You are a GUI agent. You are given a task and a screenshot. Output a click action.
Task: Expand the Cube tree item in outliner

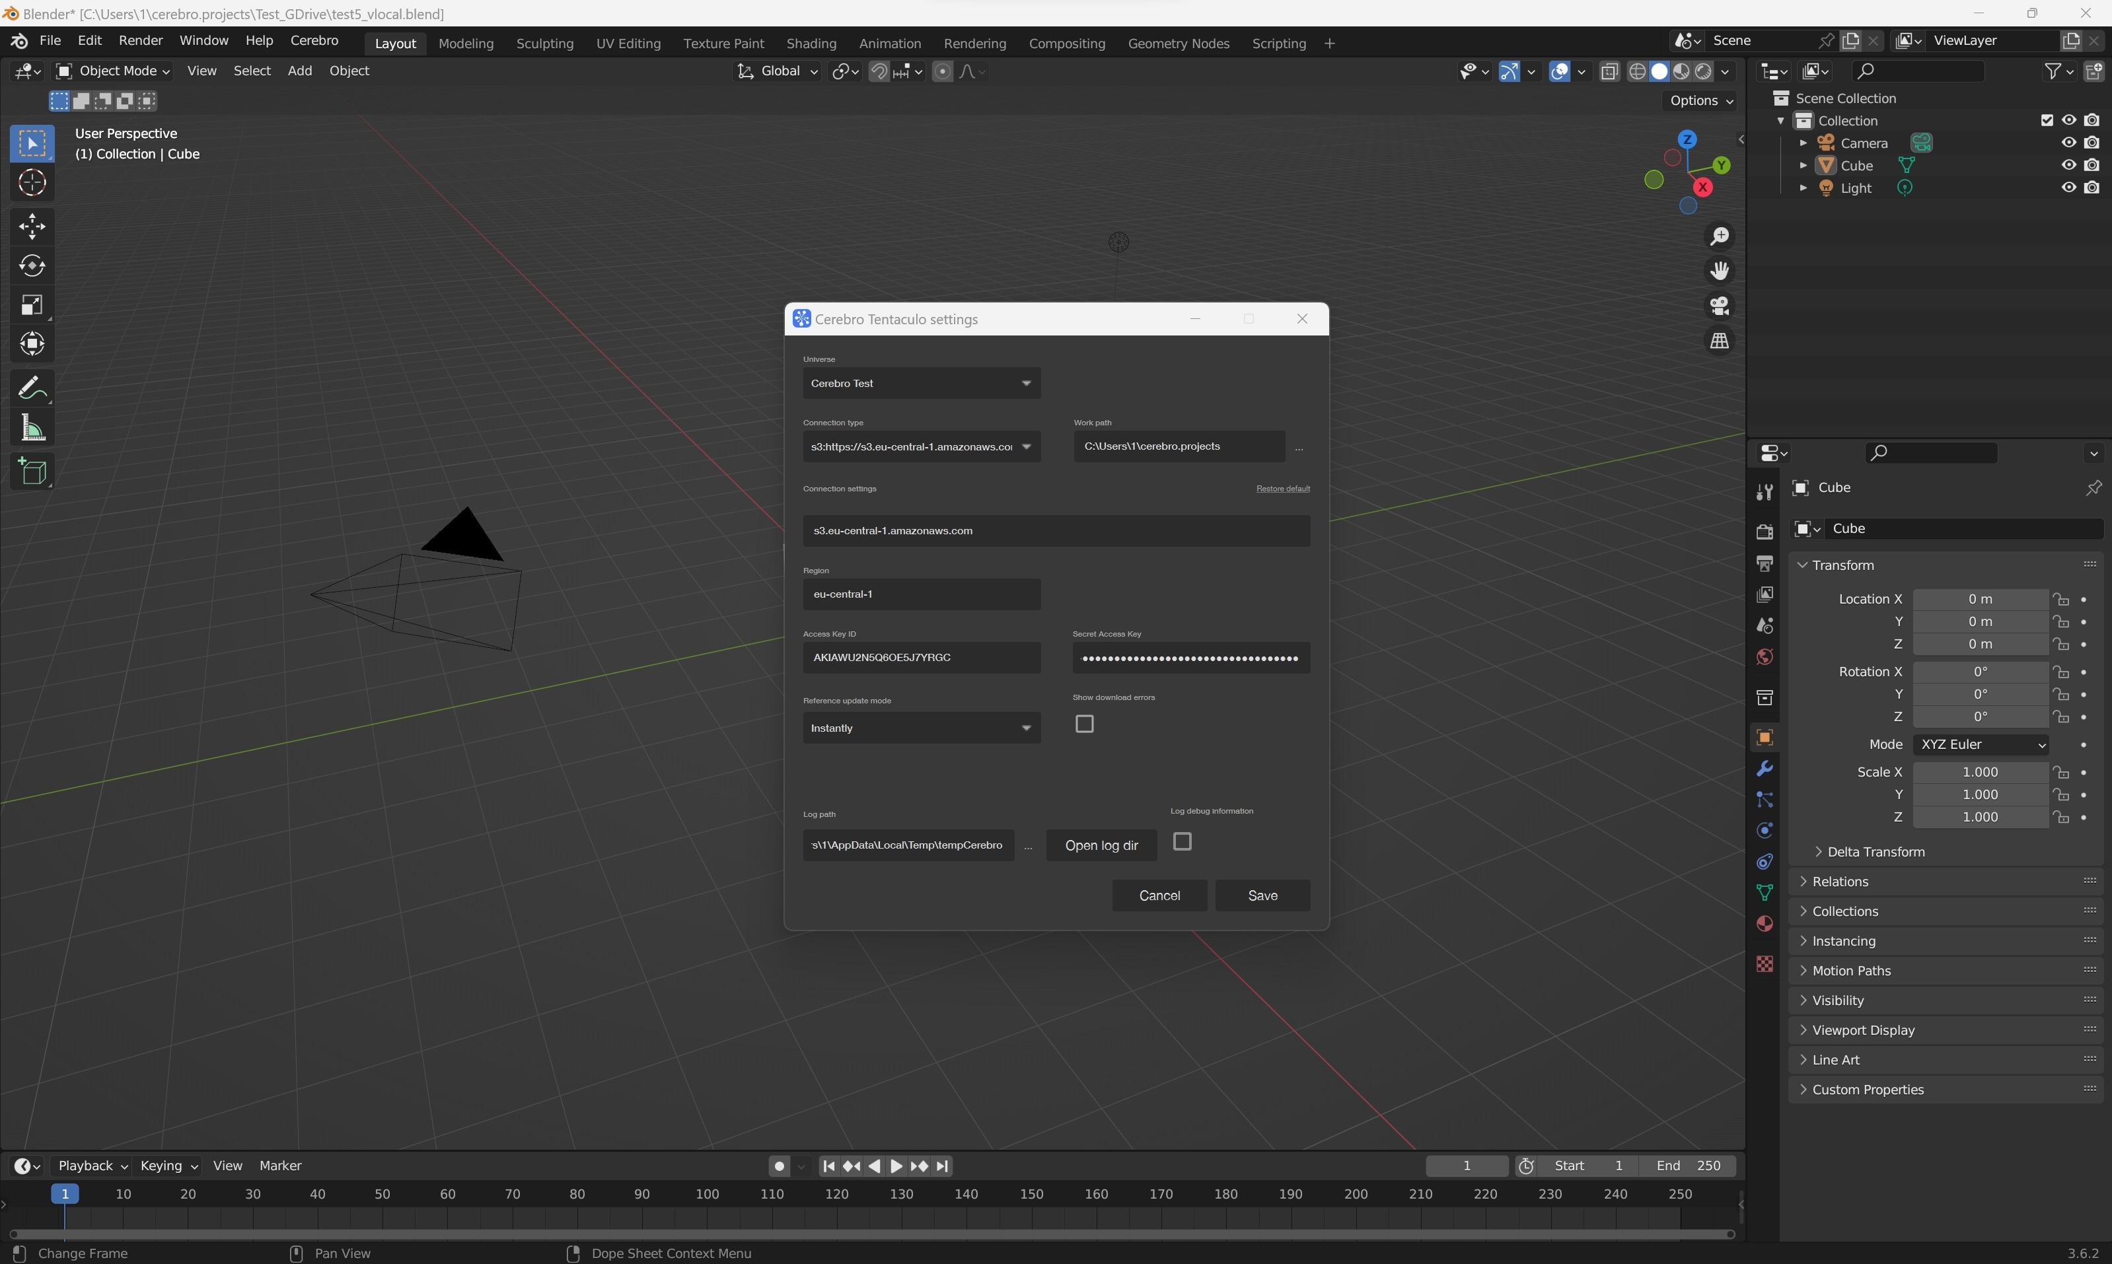click(1803, 165)
